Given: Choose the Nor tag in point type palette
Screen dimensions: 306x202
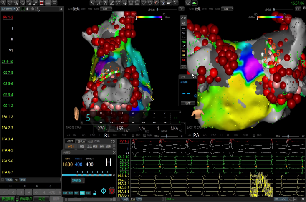Looking at the screenshot, I should 184,28.
